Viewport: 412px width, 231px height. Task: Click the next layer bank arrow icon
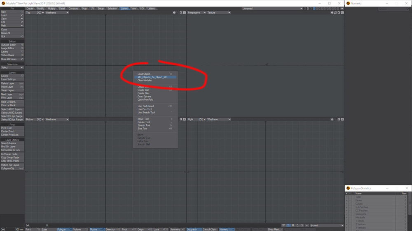pyautogui.click(x=308, y=9)
